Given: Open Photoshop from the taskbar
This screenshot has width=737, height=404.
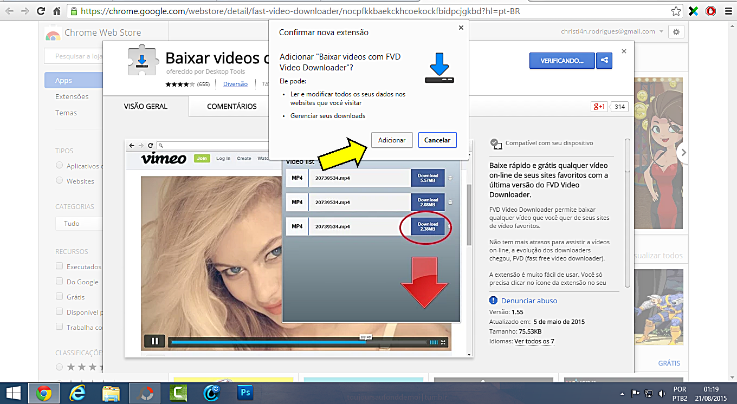Looking at the screenshot, I should 245,392.
